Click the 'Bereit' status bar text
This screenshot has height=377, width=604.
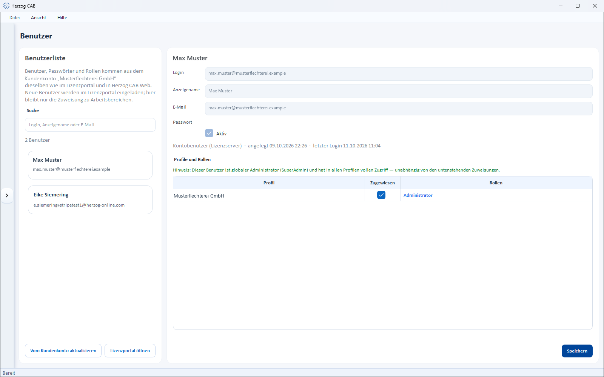tap(9, 373)
